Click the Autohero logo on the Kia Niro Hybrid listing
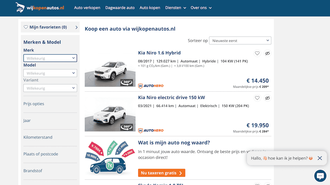 click(x=151, y=86)
